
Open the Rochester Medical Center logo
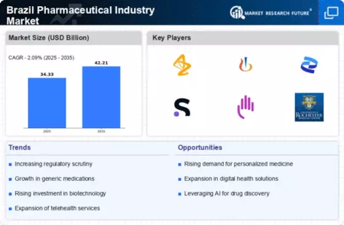coord(309,107)
